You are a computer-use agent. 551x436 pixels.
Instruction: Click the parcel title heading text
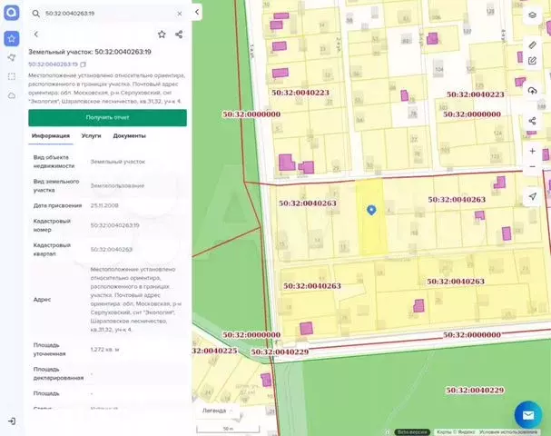coord(90,52)
